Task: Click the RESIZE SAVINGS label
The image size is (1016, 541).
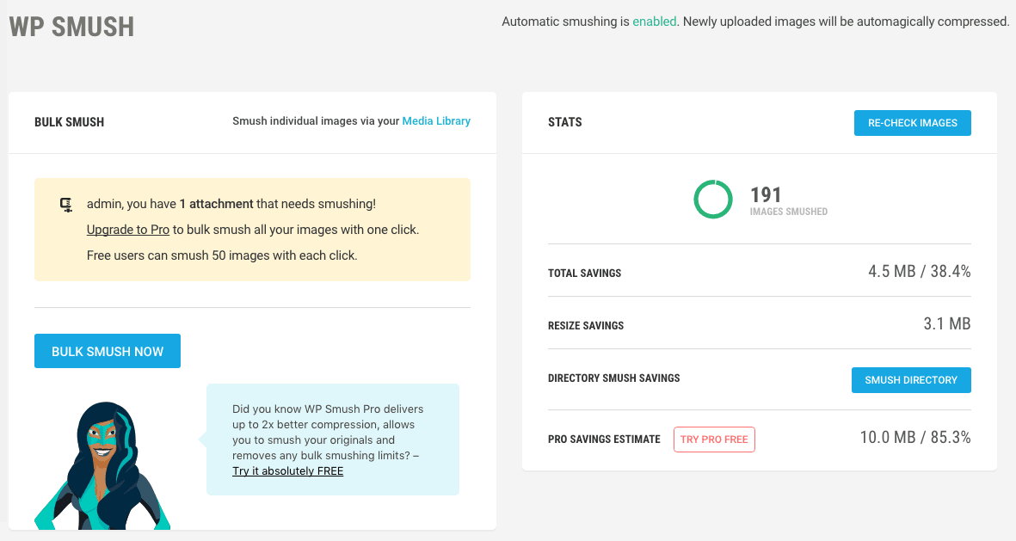Action: tap(586, 326)
